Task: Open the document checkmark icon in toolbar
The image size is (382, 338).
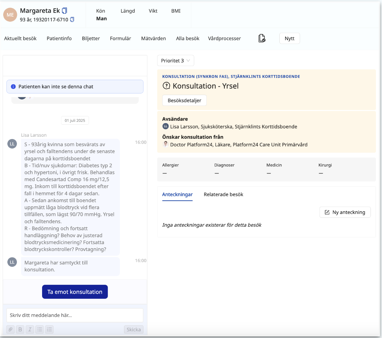Action: (262, 38)
